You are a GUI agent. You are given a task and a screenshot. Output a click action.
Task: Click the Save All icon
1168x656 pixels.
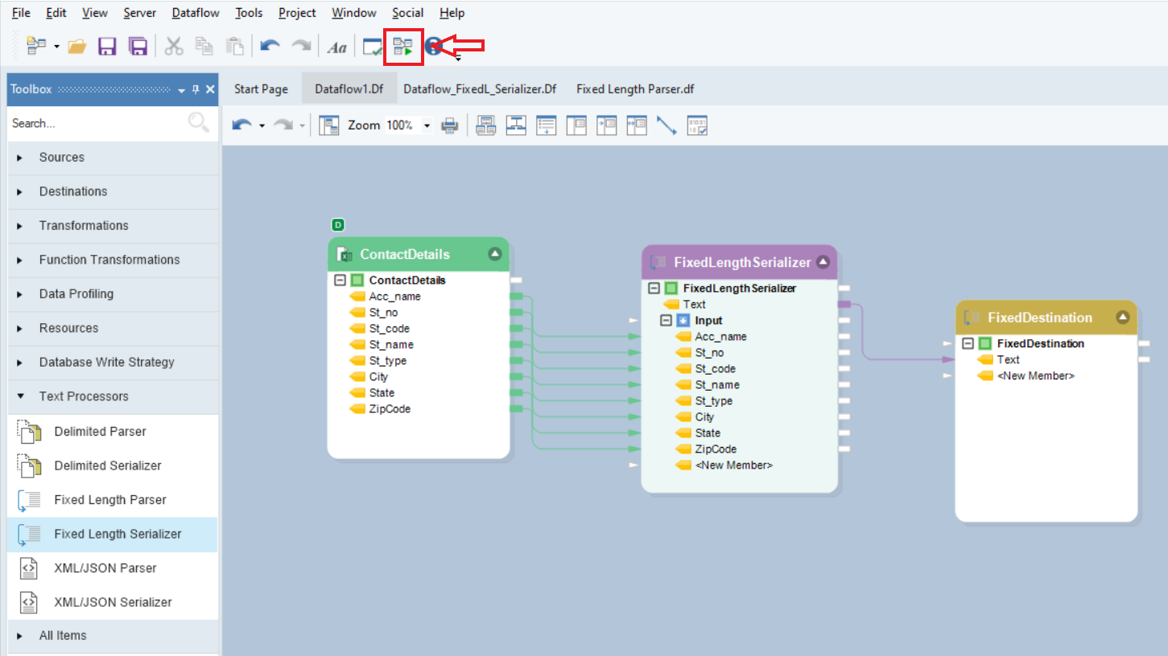coord(138,47)
